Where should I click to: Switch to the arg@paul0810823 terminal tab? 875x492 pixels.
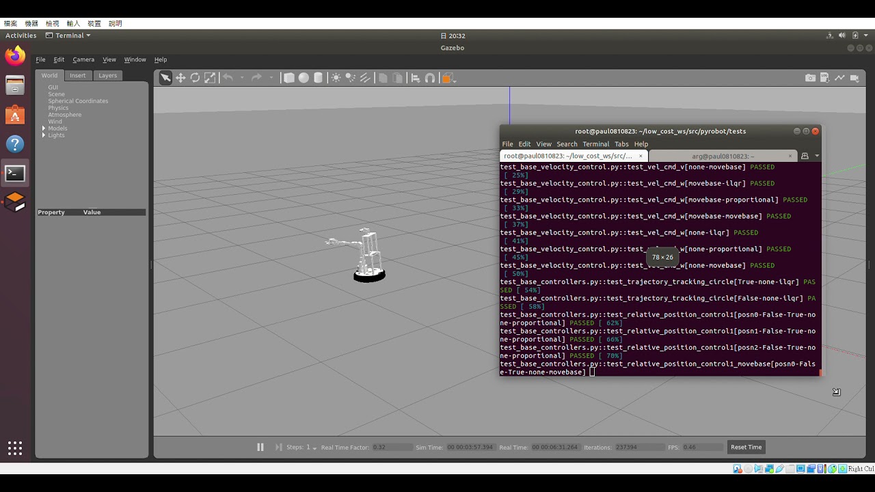(723, 156)
